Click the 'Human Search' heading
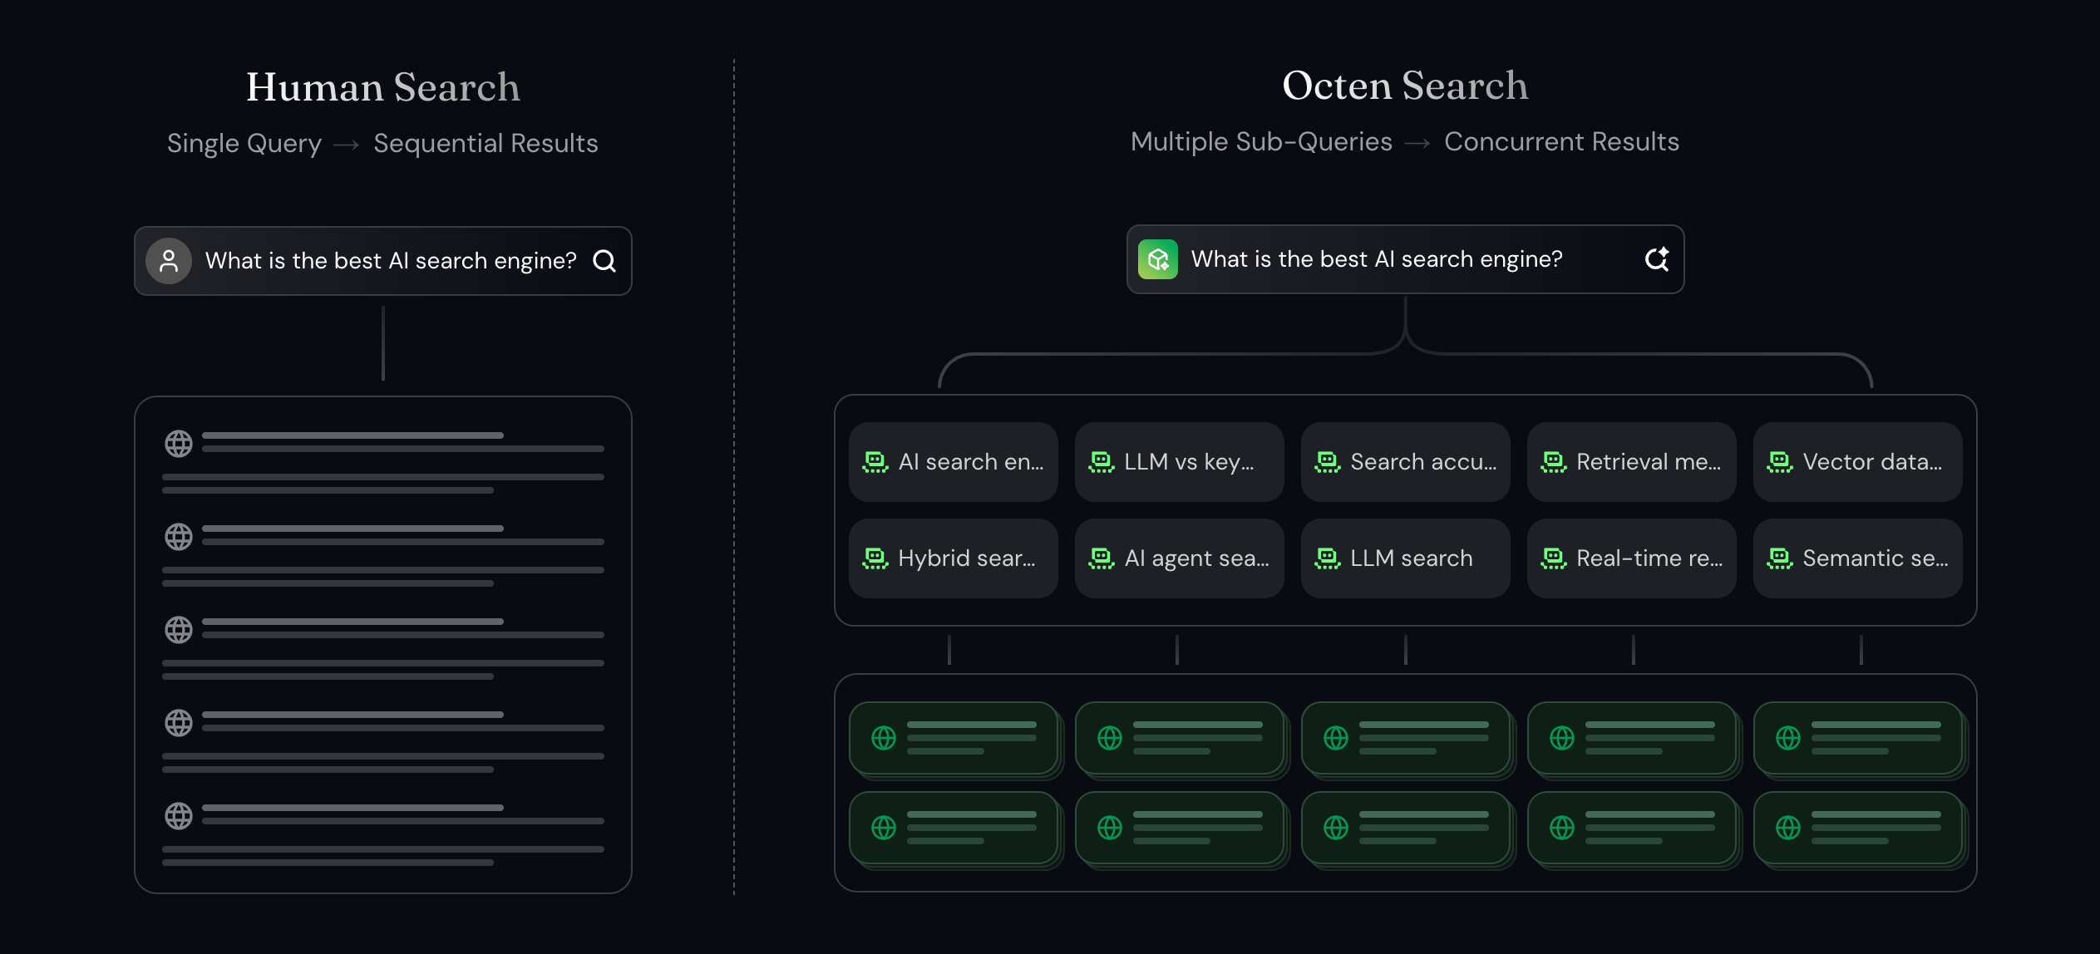The width and height of the screenshot is (2100, 954). click(383, 87)
